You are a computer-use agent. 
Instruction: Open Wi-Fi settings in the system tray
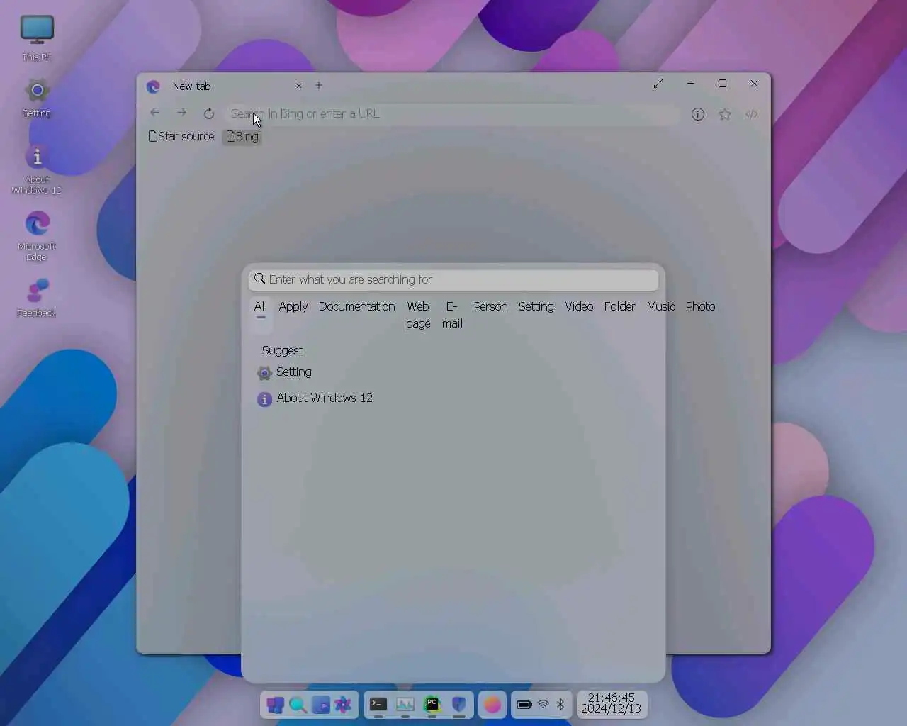tap(543, 705)
